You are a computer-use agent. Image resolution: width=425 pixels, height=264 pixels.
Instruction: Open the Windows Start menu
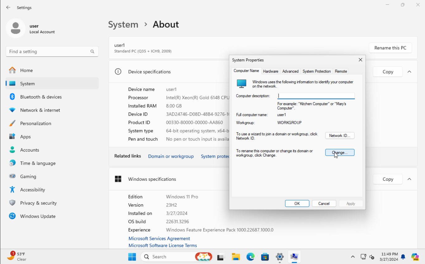click(x=132, y=257)
